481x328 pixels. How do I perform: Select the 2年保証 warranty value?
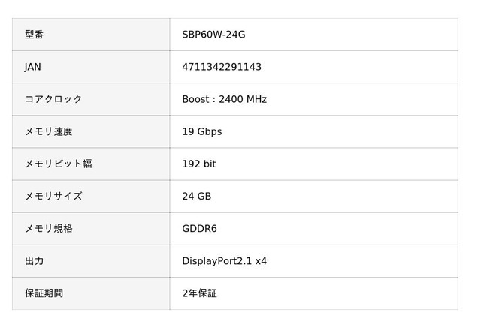[199, 293]
